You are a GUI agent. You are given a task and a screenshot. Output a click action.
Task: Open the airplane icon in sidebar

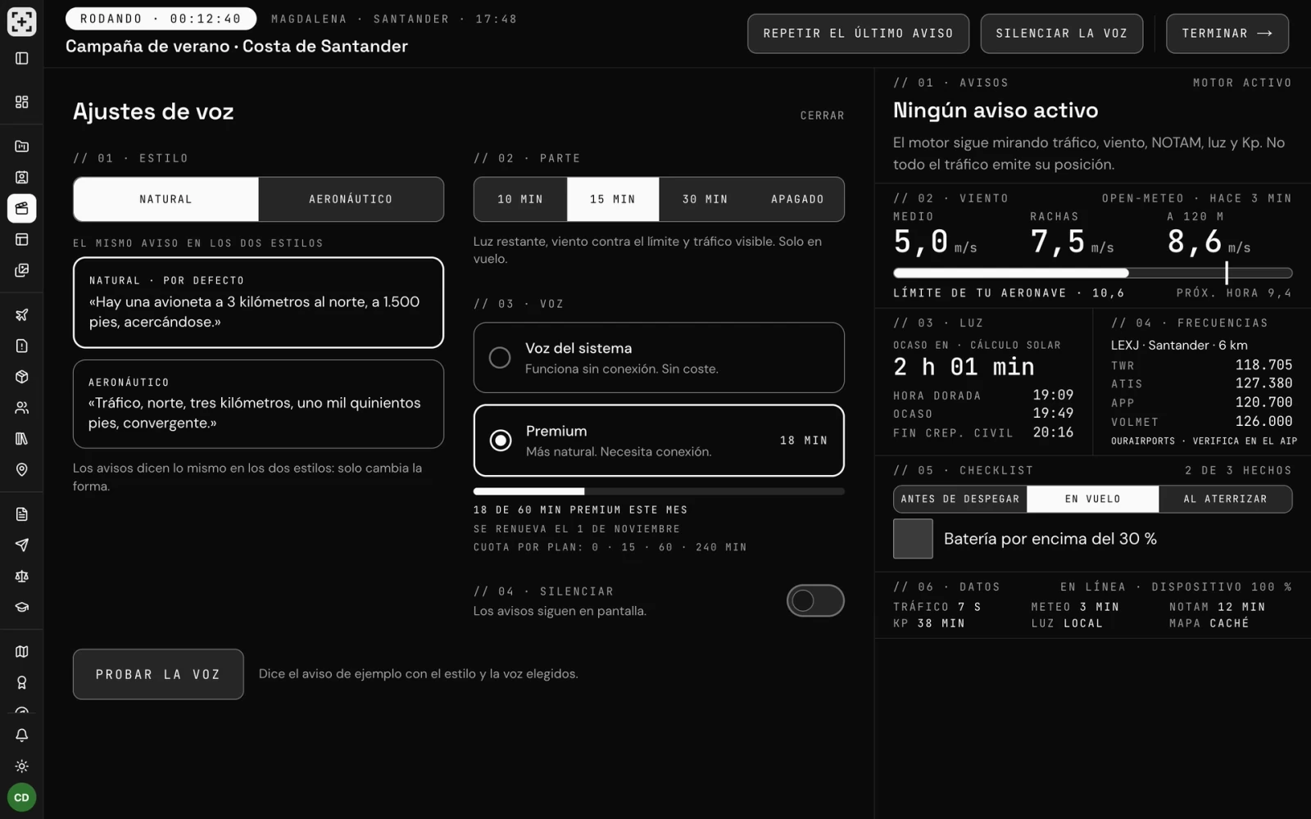[x=22, y=314]
